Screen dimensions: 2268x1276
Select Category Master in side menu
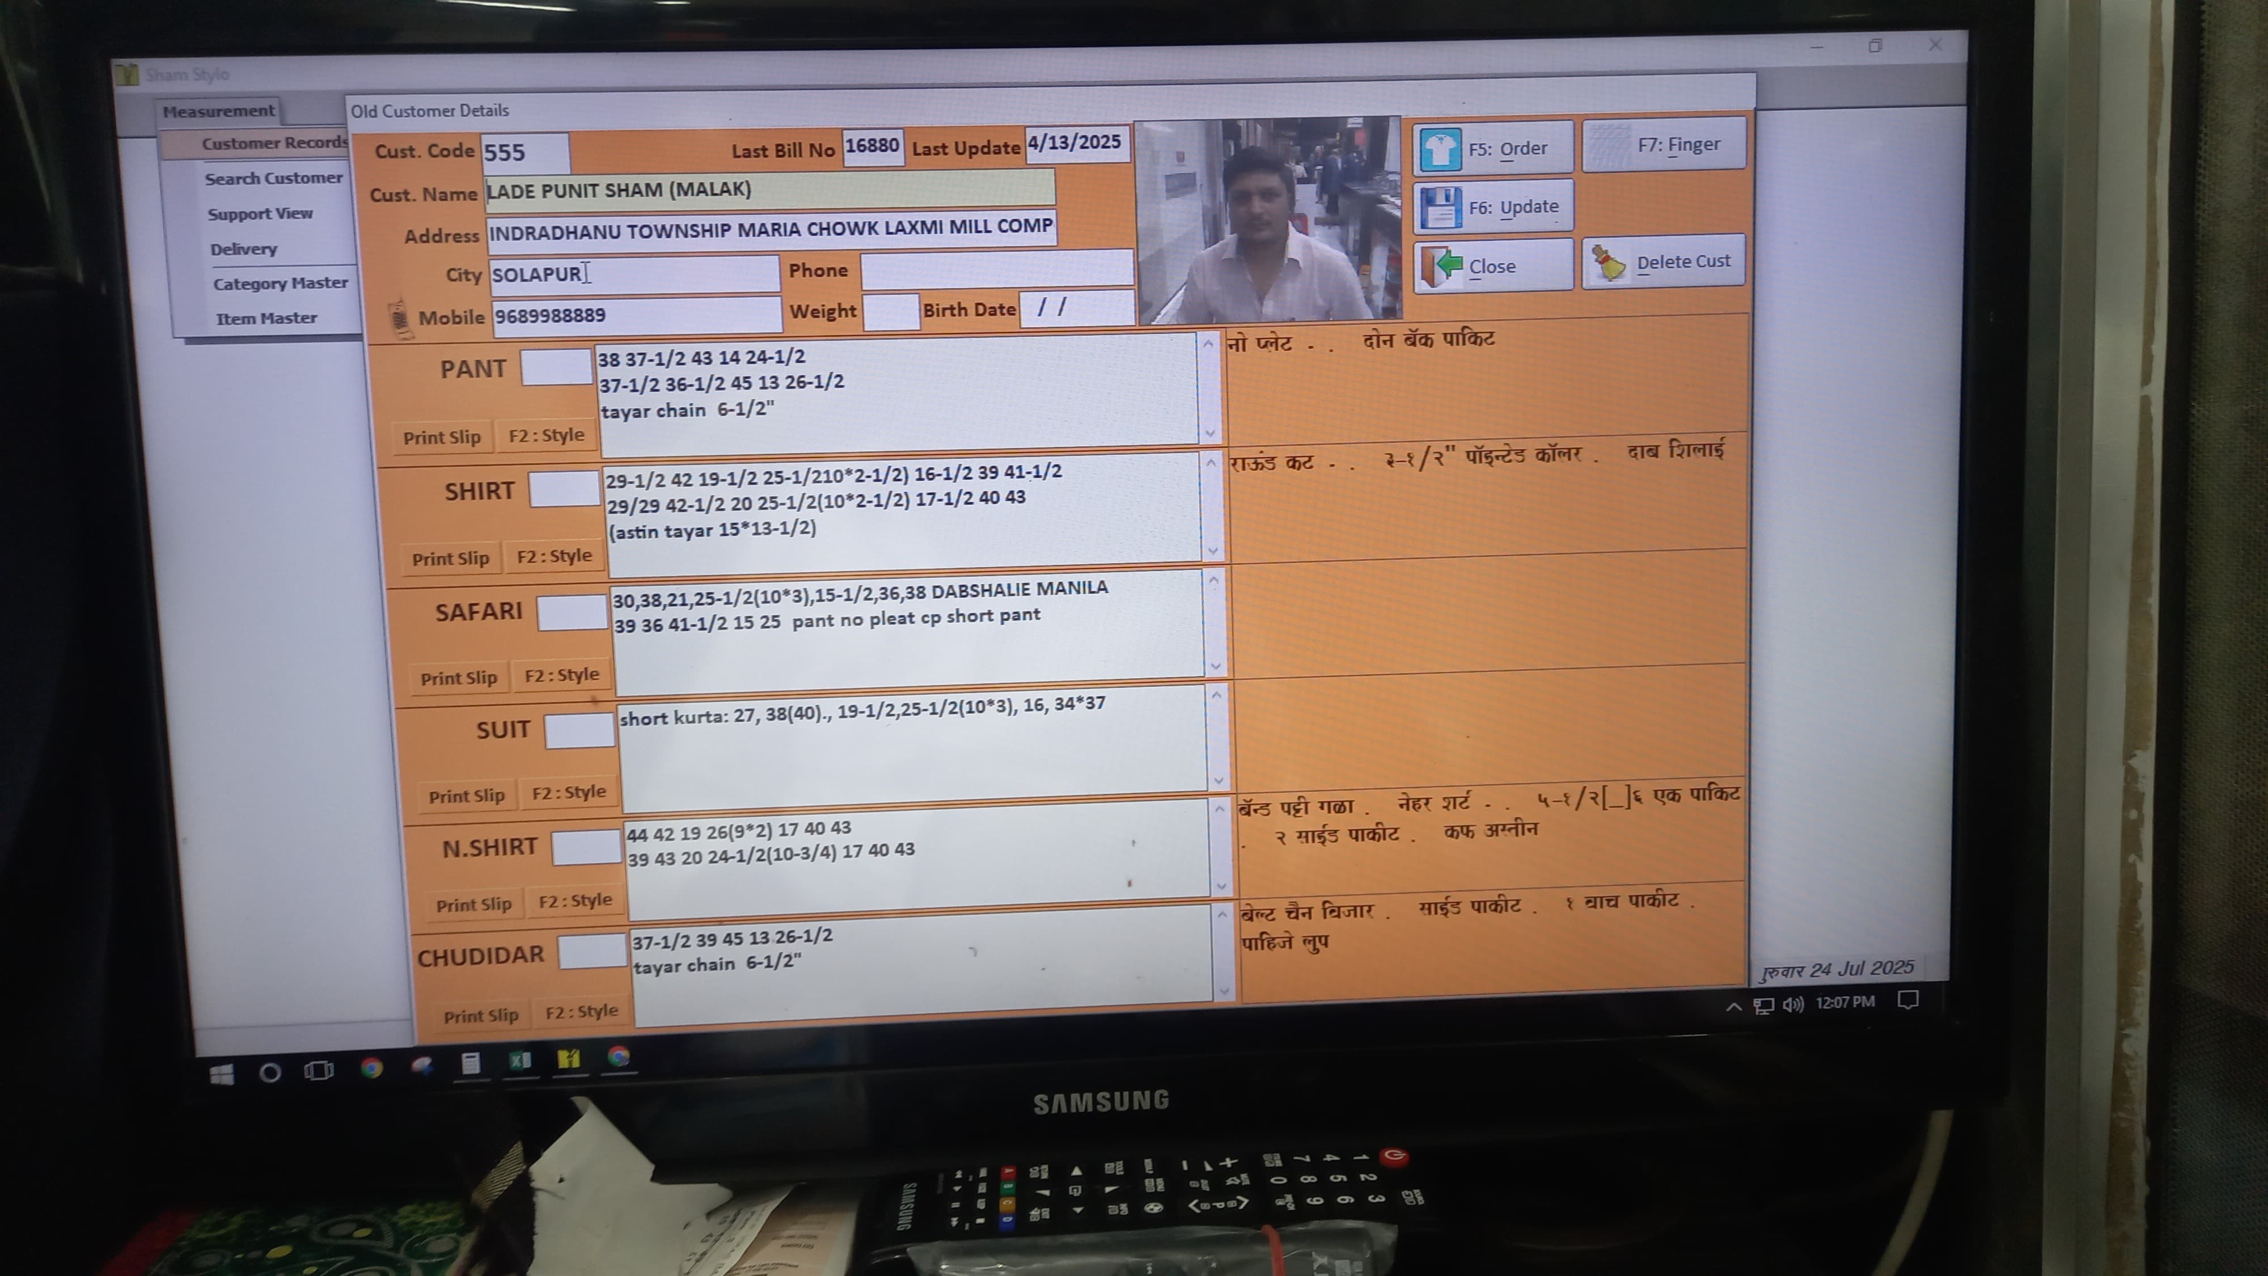click(280, 284)
